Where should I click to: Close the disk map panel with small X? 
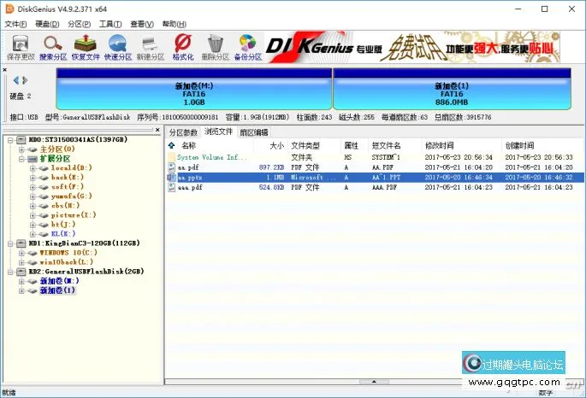(x=5, y=70)
